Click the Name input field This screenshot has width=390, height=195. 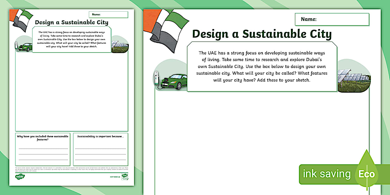(x=332, y=19)
